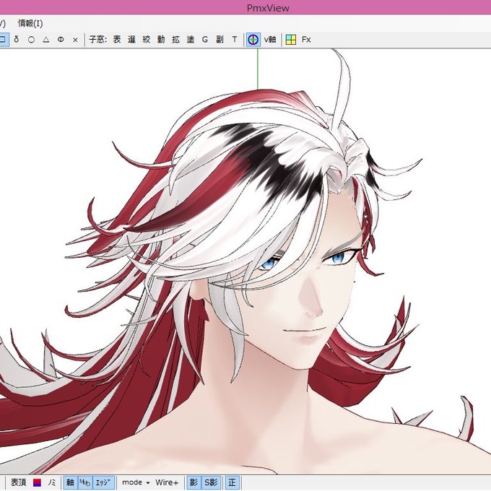Toggle the S影 self-shadow button
Viewport: 491px width, 491px height.
(x=211, y=482)
